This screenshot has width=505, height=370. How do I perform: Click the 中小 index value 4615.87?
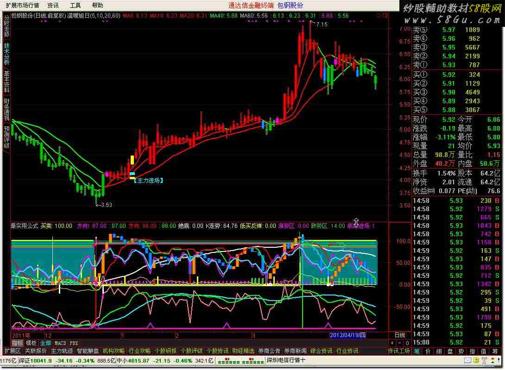(x=139, y=361)
